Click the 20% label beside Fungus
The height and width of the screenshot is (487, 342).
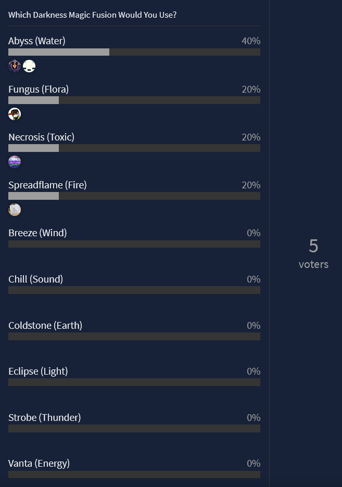click(x=251, y=89)
